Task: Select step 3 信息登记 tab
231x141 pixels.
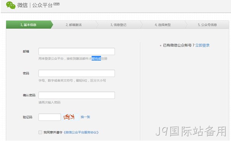Action: pos(118,24)
